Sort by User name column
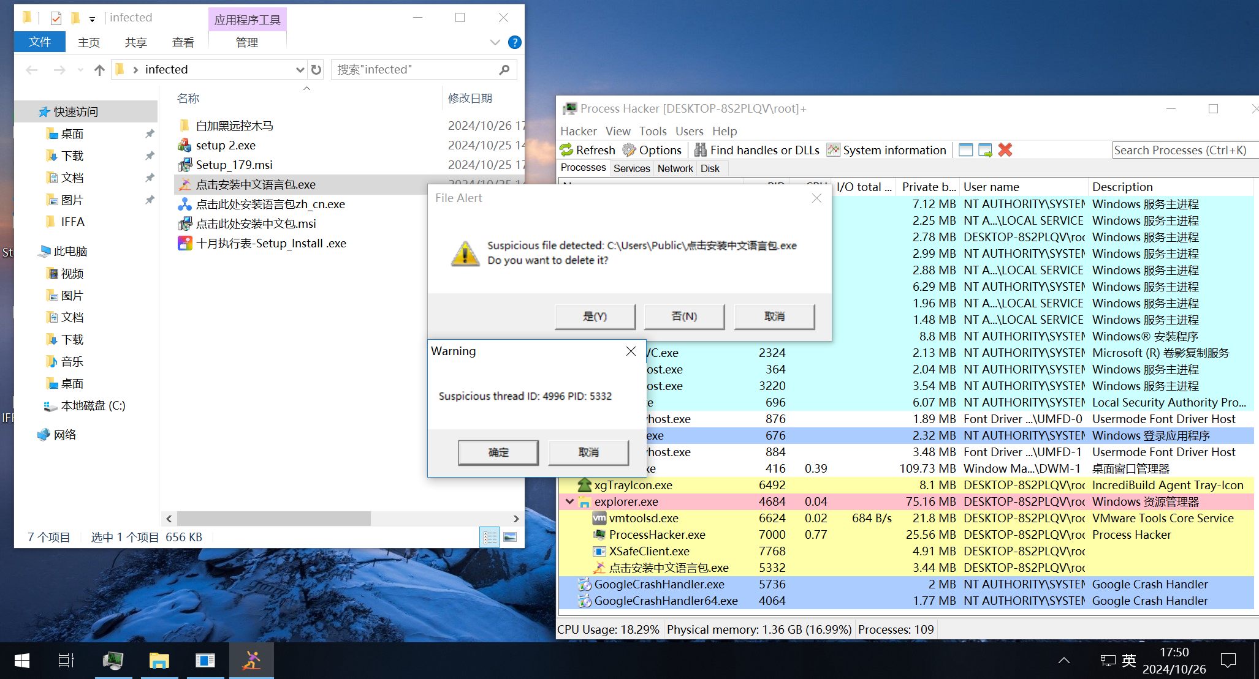Screen dimensions: 1259x679 click(1023, 187)
